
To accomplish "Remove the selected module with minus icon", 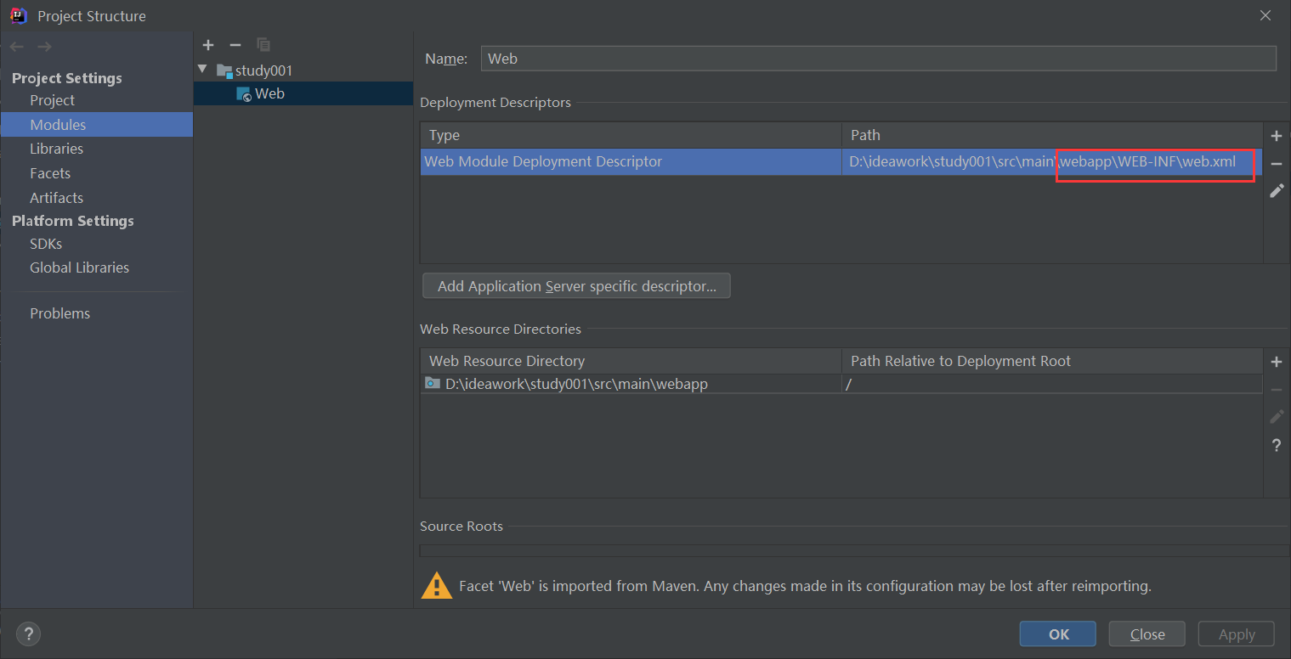I will tap(235, 45).
